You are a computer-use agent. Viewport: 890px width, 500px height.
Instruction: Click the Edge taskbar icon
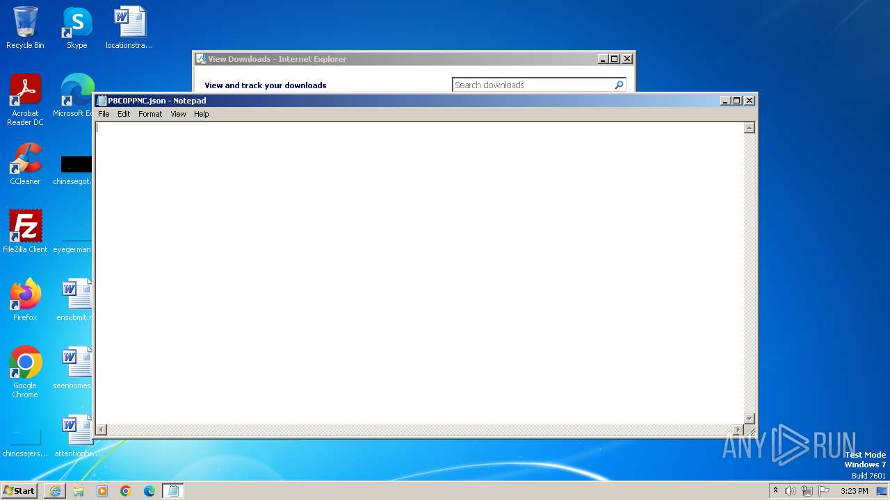[x=149, y=491]
